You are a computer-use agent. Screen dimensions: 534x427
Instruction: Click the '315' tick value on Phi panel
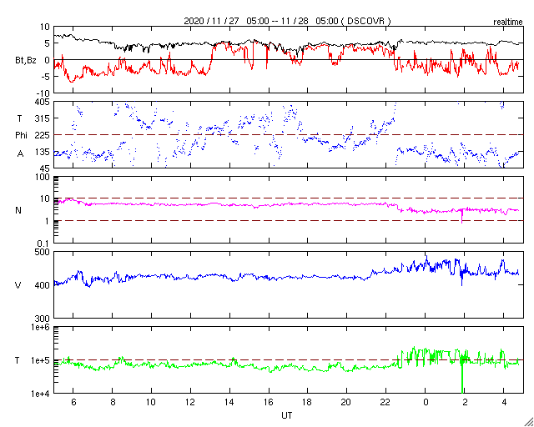(43, 118)
